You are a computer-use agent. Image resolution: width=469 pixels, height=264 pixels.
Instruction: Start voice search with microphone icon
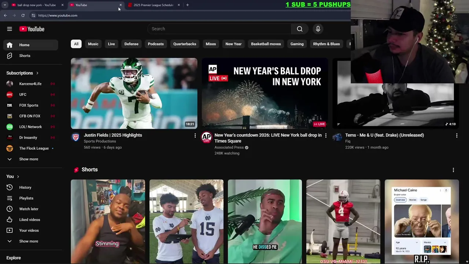tap(318, 29)
